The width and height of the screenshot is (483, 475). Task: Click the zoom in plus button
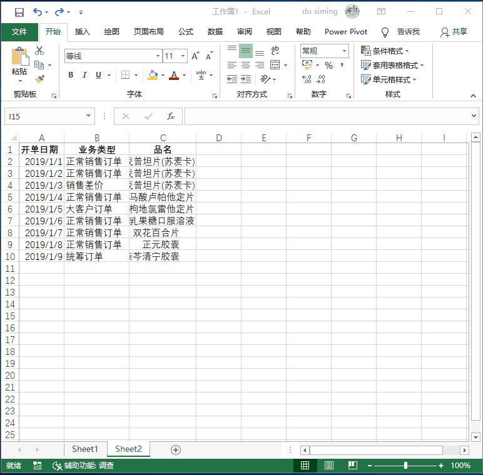point(441,466)
